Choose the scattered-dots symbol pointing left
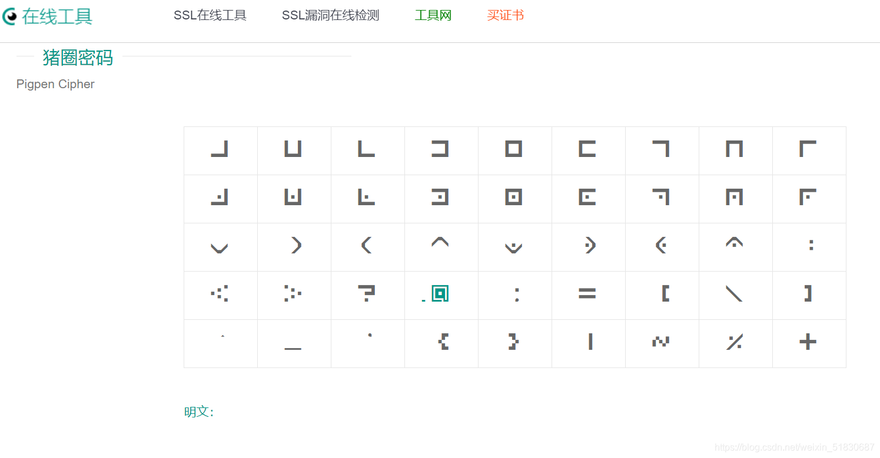 coord(220,293)
